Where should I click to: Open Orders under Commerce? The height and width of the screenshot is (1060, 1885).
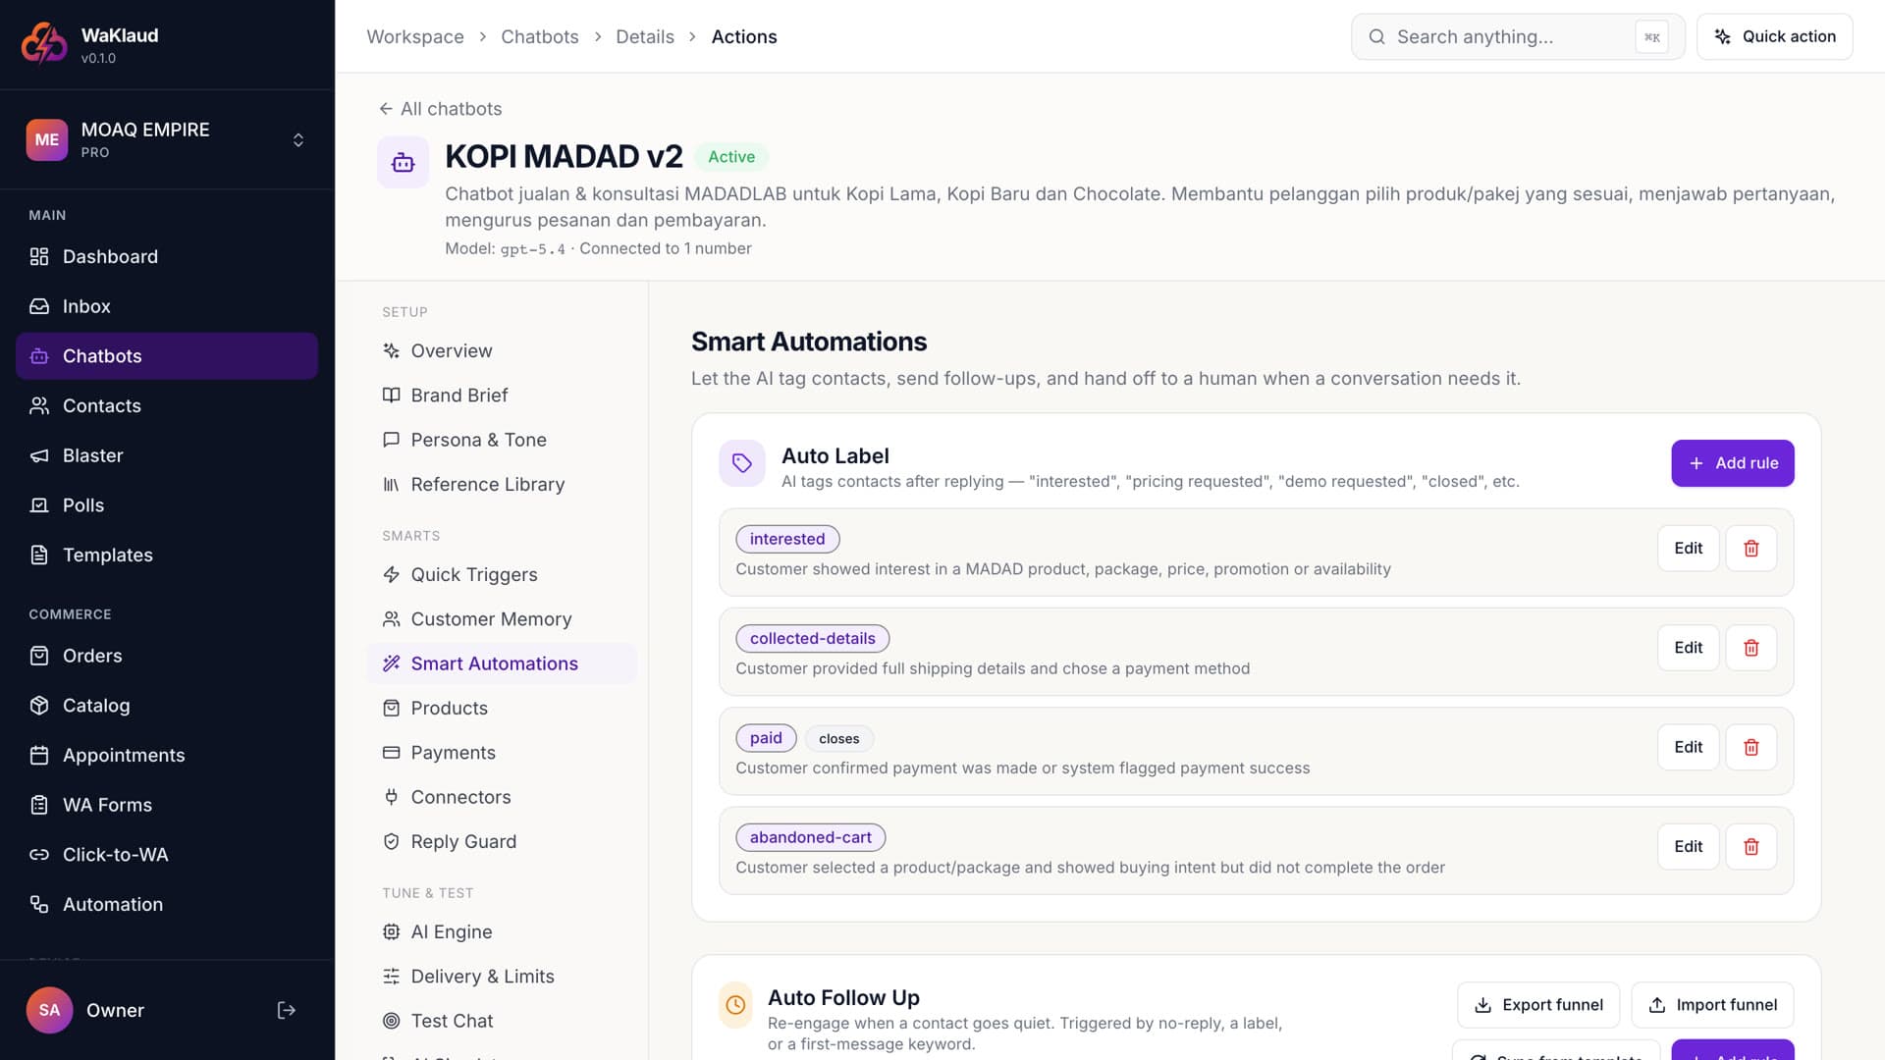(167, 656)
